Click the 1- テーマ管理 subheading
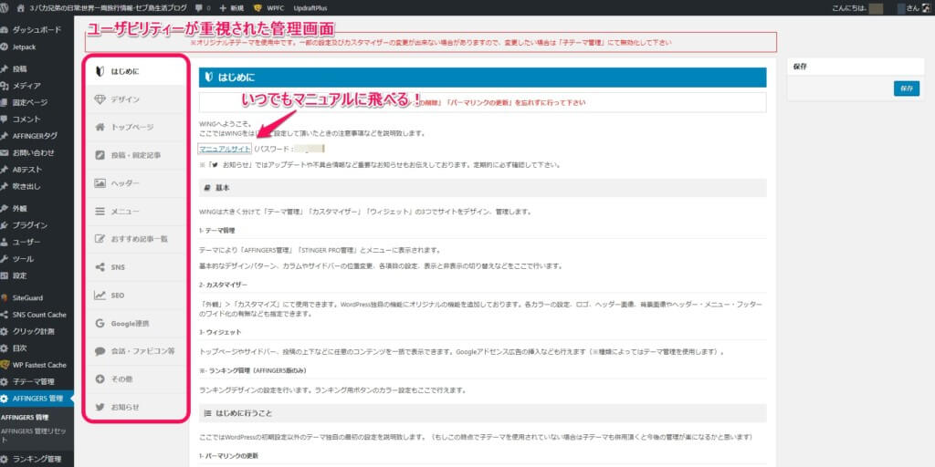Screen dimensions: 935x467 click(217, 230)
